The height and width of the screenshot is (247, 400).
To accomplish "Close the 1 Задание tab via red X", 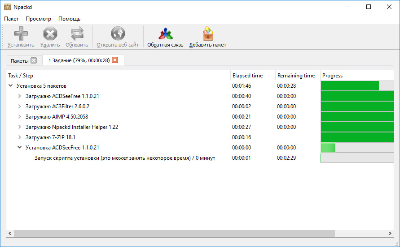I will 115,60.
